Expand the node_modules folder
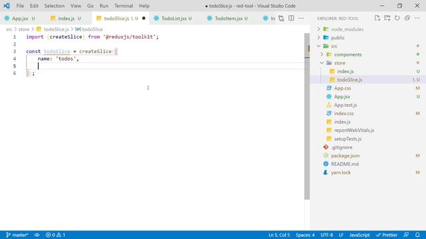The width and height of the screenshot is (426, 239). (347, 29)
